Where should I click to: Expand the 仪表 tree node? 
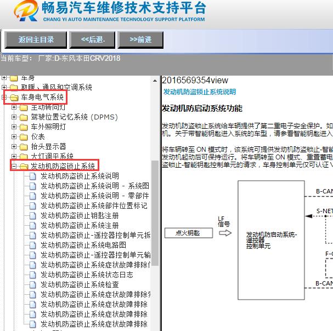(x=14, y=136)
